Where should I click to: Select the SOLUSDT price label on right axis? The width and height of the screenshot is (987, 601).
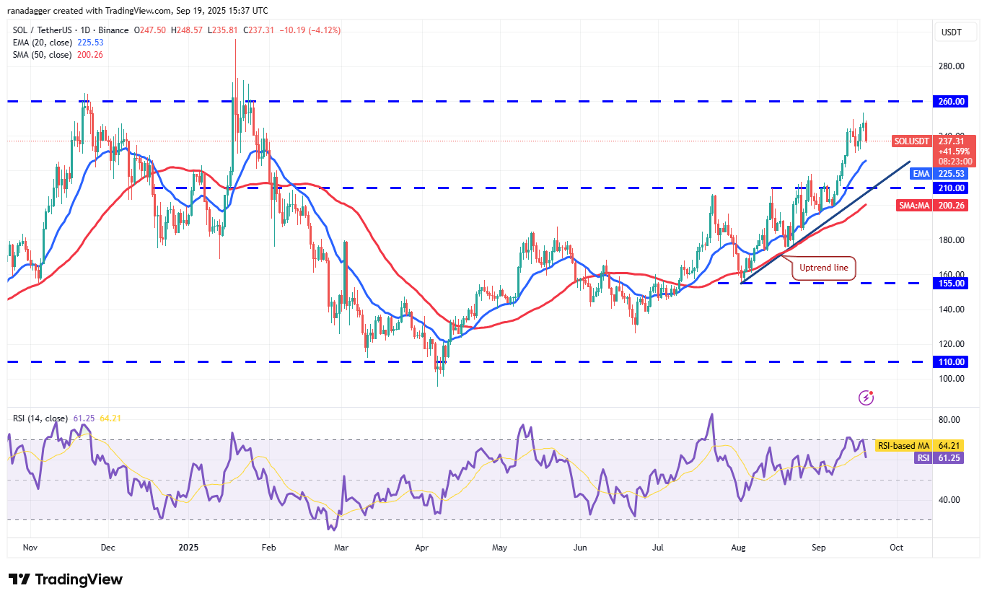click(x=912, y=141)
